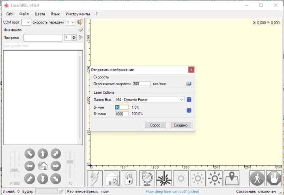The image size is (284, 195).
Task: Click the green walking man resume button
Action: (256, 178)
